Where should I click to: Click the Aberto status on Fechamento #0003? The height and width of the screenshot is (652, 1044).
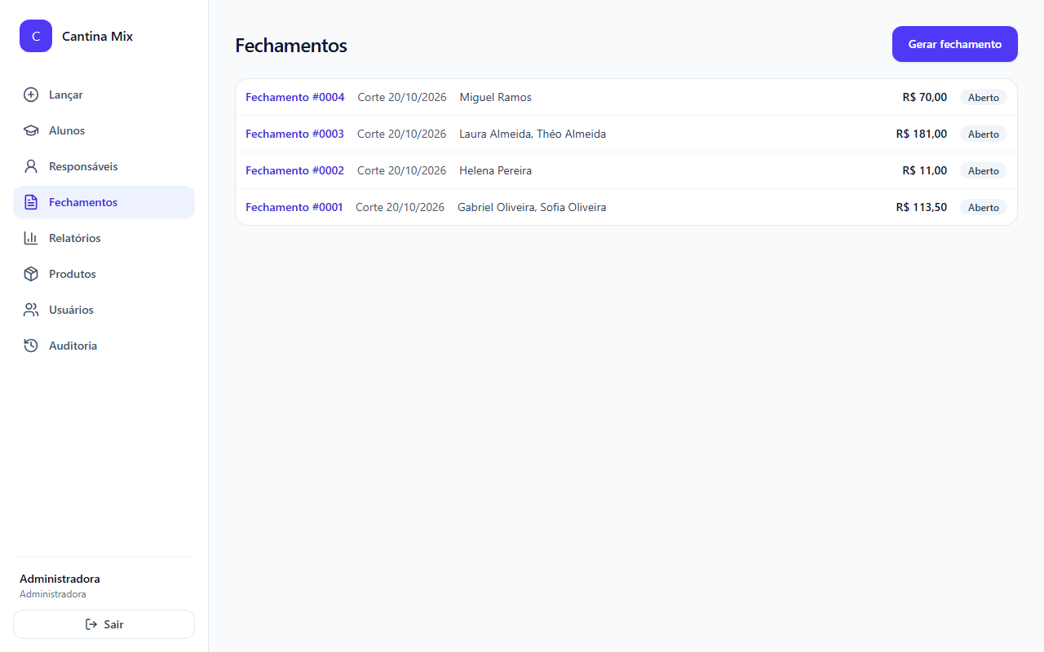pos(984,134)
